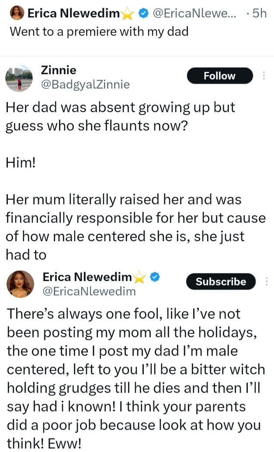Click the star emoji in Erica's reply header

pos(139,277)
